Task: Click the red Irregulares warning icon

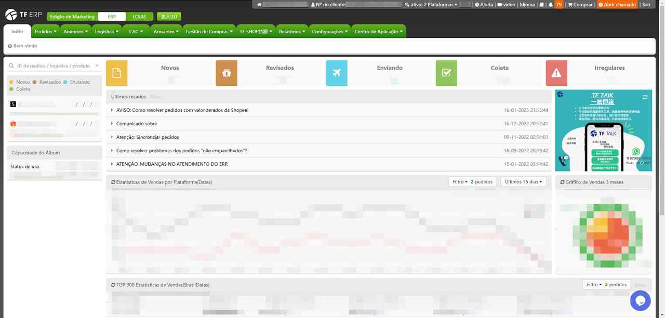Action: click(556, 73)
